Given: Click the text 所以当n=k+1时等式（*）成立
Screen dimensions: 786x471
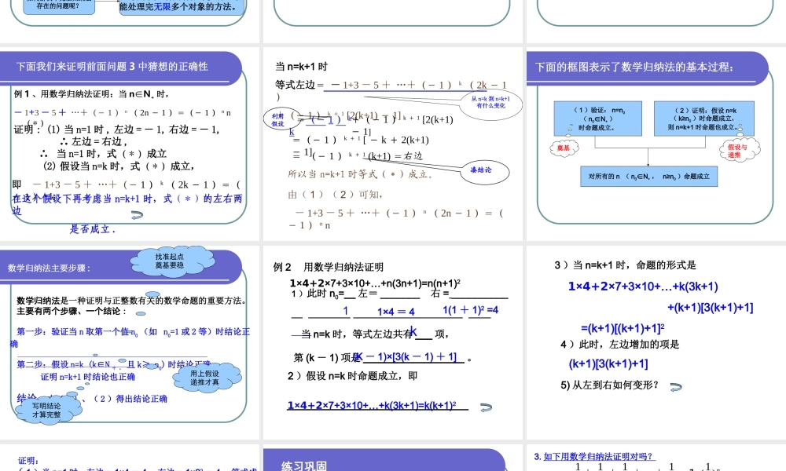Looking at the screenshot, I should pyautogui.click(x=361, y=174).
